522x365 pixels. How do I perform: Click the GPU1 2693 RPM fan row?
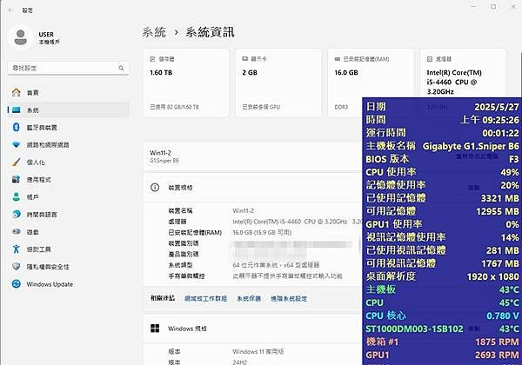point(442,355)
